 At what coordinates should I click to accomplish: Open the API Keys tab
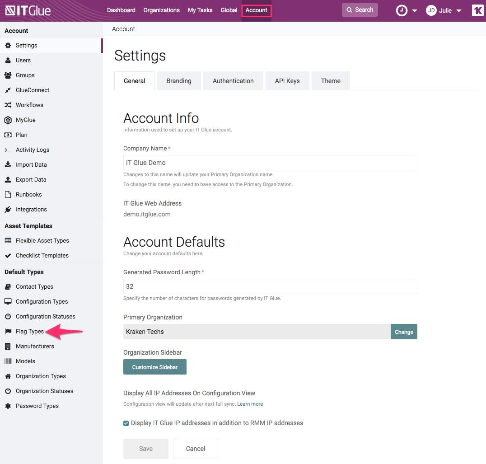click(287, 80)
